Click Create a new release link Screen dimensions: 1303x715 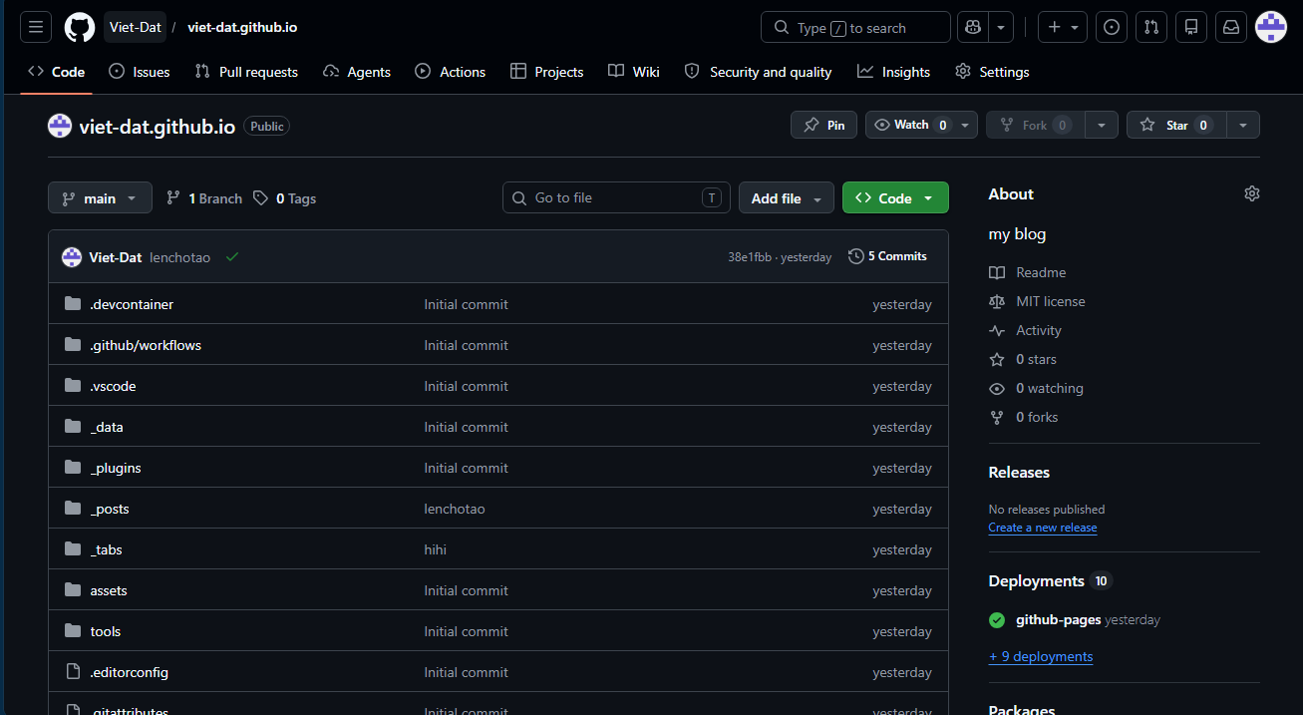[1043, 528]
